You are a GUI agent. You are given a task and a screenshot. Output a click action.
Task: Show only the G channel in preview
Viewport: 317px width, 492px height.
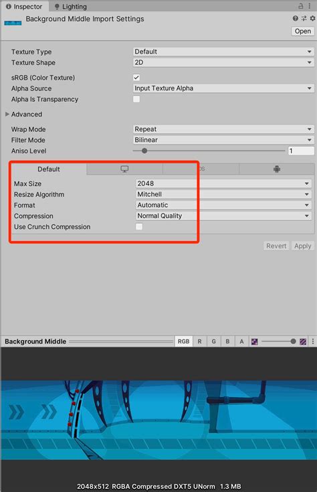pyautogui.click(x=213, y=341)
